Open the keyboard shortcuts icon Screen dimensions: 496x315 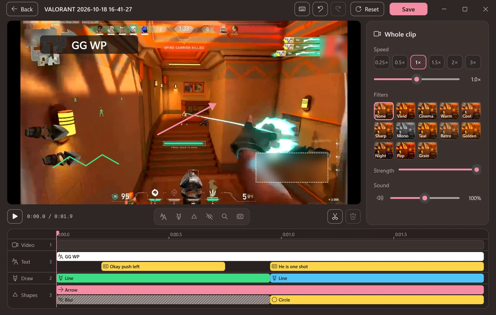(x=302, y=9)
